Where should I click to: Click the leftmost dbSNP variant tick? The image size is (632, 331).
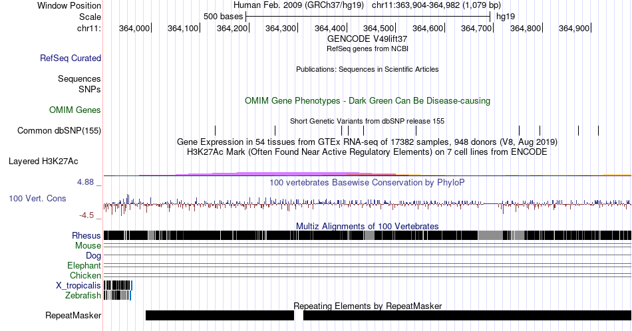tap(216, 130)
